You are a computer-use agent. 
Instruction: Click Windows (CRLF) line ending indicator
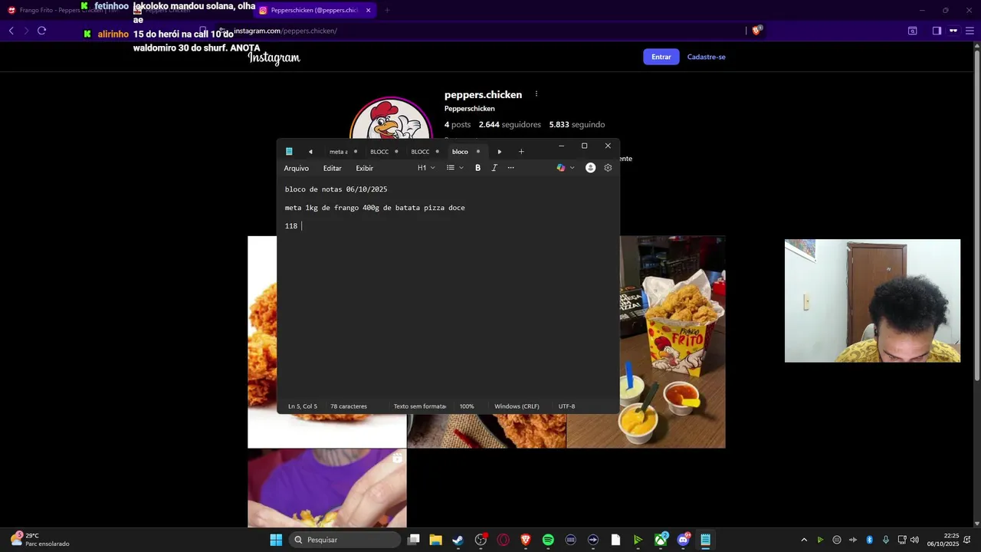pyautogui.click(x=517, y=406)
